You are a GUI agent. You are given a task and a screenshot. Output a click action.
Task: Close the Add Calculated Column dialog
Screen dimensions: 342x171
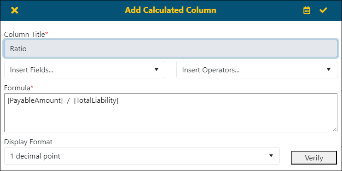15,10
